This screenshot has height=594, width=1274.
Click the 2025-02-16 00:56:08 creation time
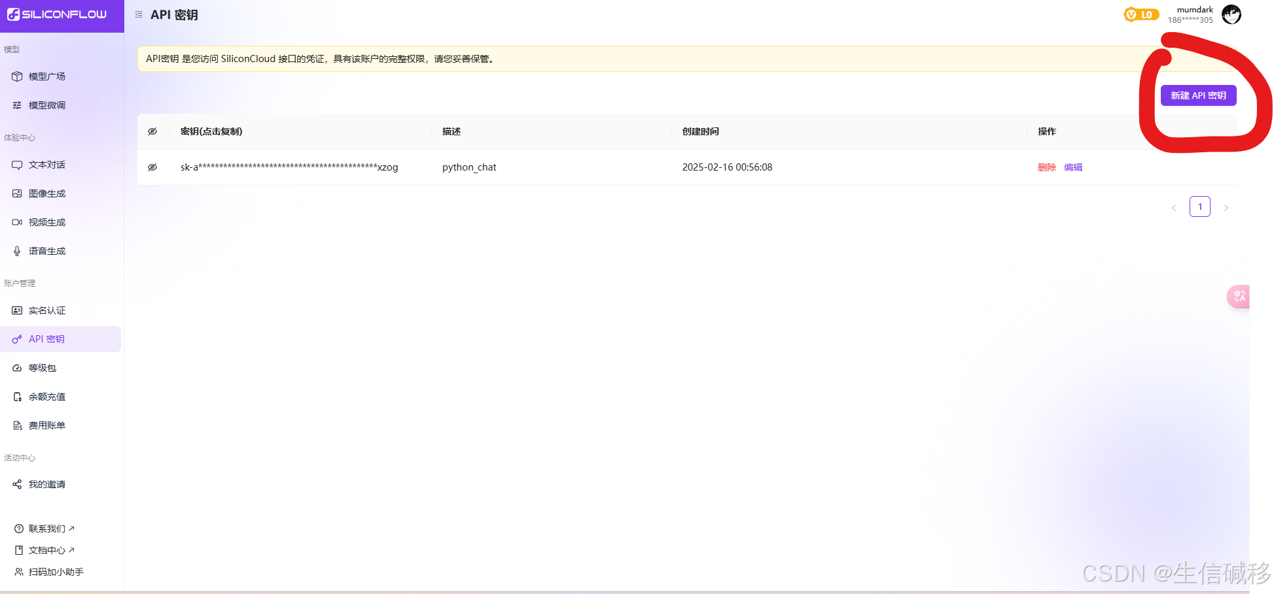(727, 167)
